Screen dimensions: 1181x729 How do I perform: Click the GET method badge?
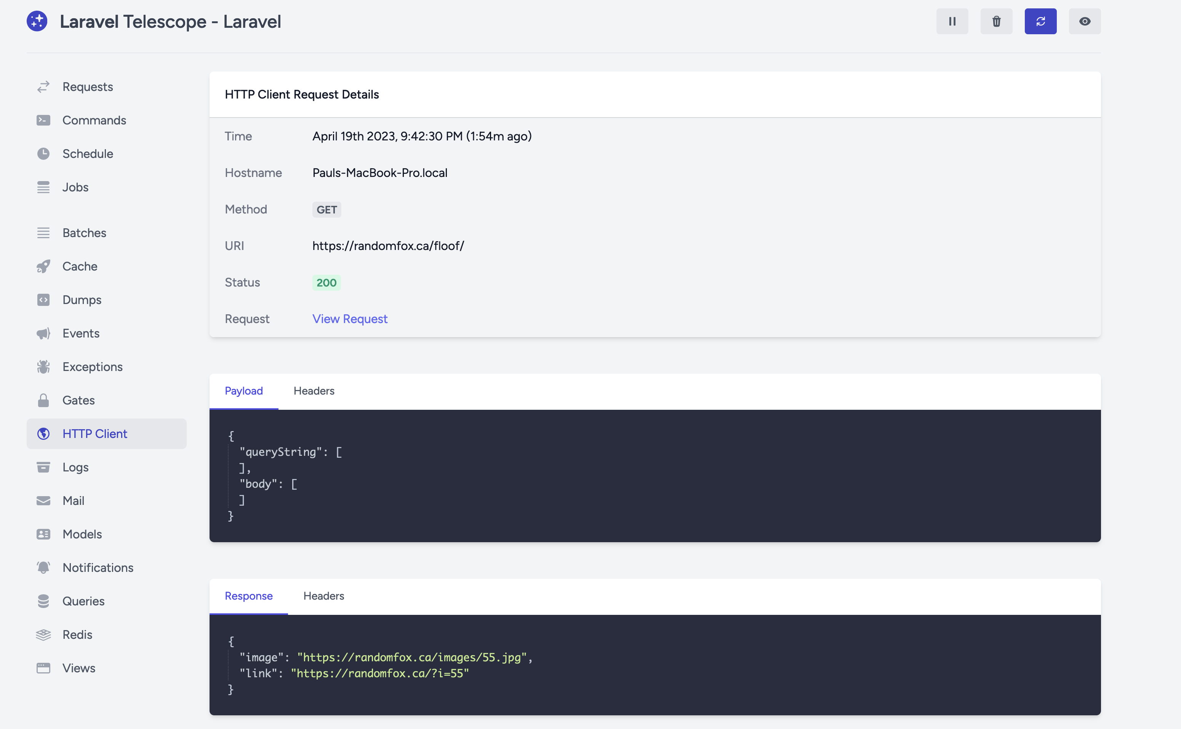[x=327, y=210]
